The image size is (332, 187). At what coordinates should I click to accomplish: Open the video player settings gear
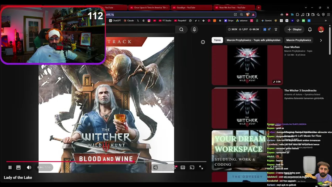tap(174, 168)
